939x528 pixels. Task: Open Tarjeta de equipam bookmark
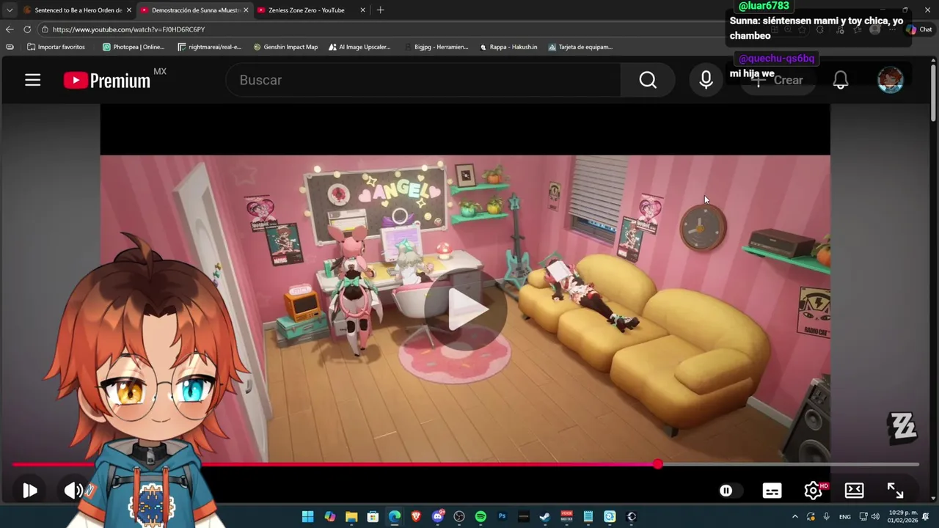tap(580, 47)
